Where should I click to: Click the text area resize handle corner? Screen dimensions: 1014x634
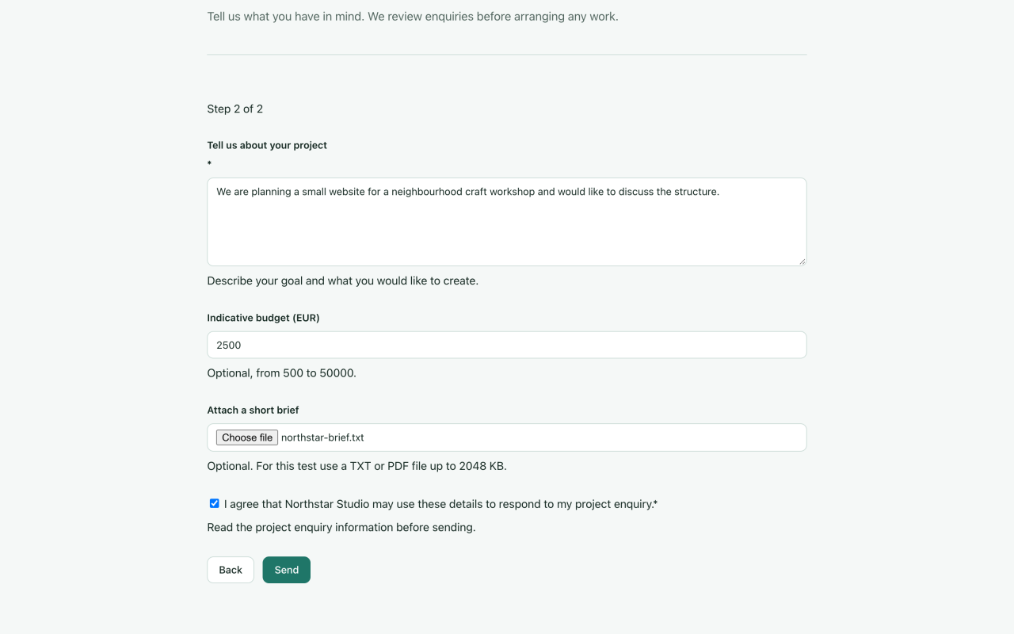tap(802, 261)
